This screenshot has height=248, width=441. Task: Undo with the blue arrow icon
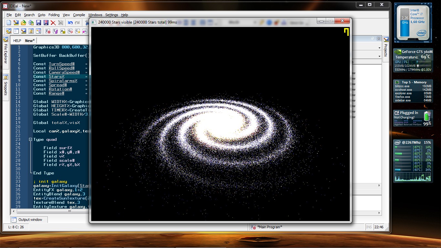[70, 23]
